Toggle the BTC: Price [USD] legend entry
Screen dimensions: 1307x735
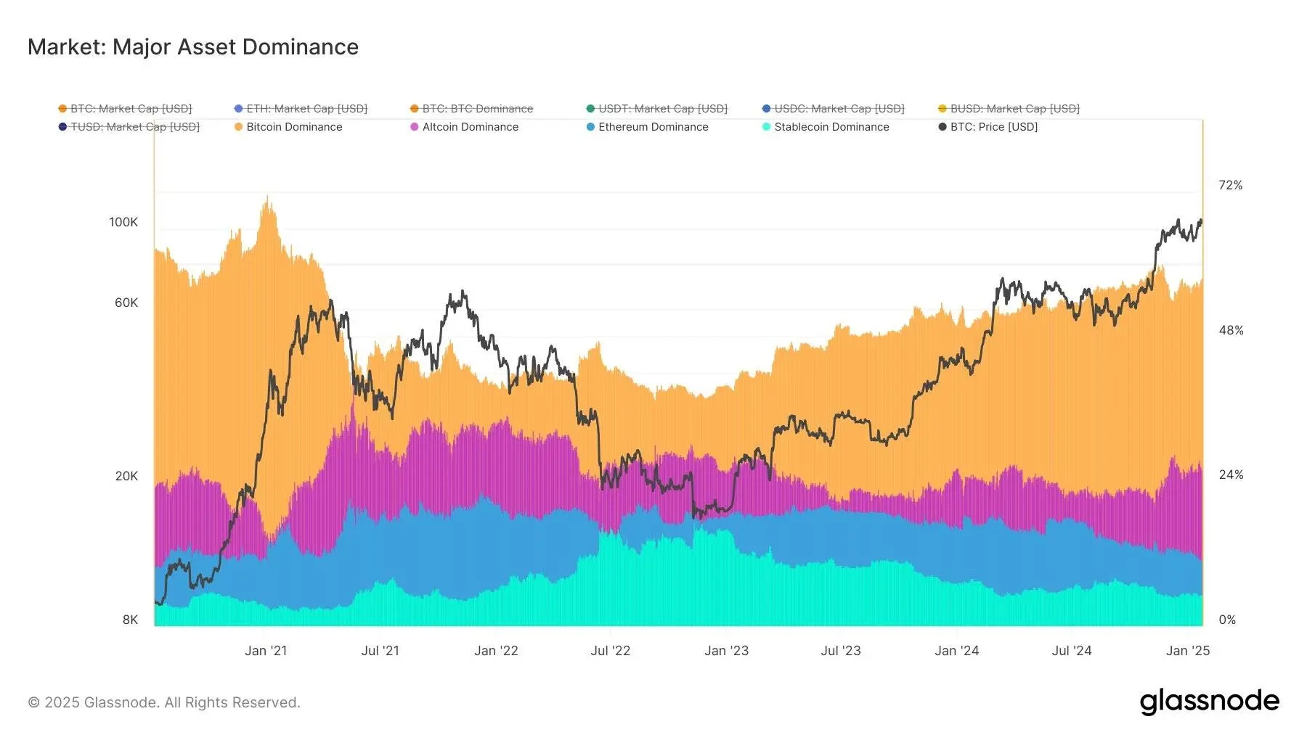(x=993, y=127)
